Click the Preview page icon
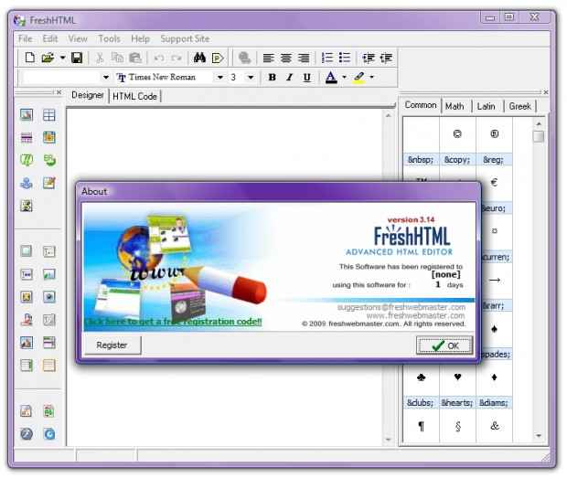Screen dimensions: 567x478 [x=218, y=58]
